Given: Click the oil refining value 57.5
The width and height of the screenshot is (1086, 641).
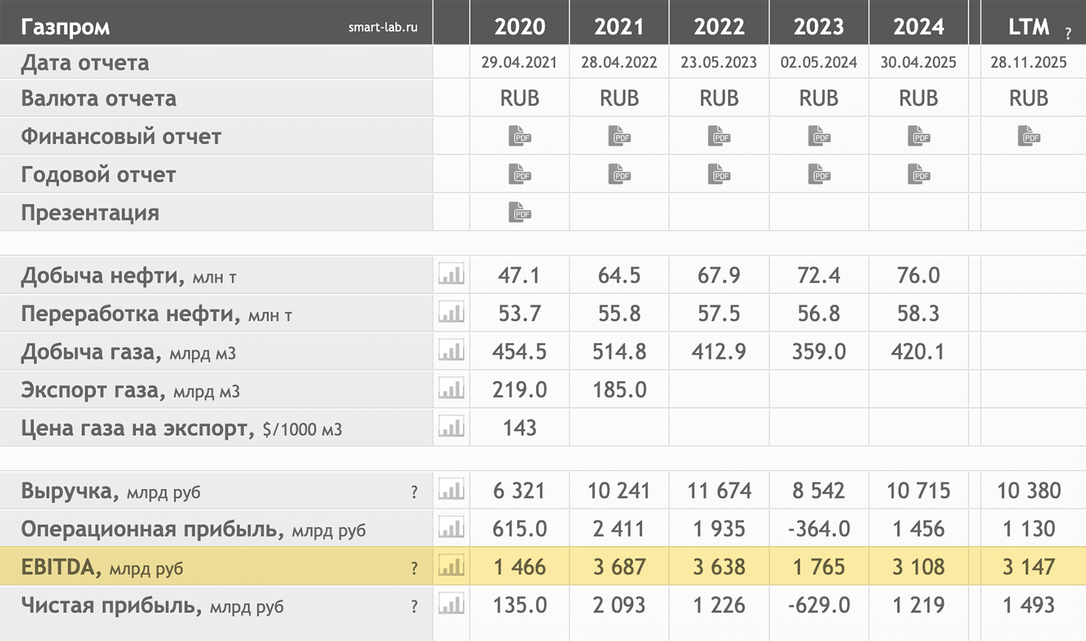Looking at the screenshot, I should pyautogui.click(x=719, y=313).
